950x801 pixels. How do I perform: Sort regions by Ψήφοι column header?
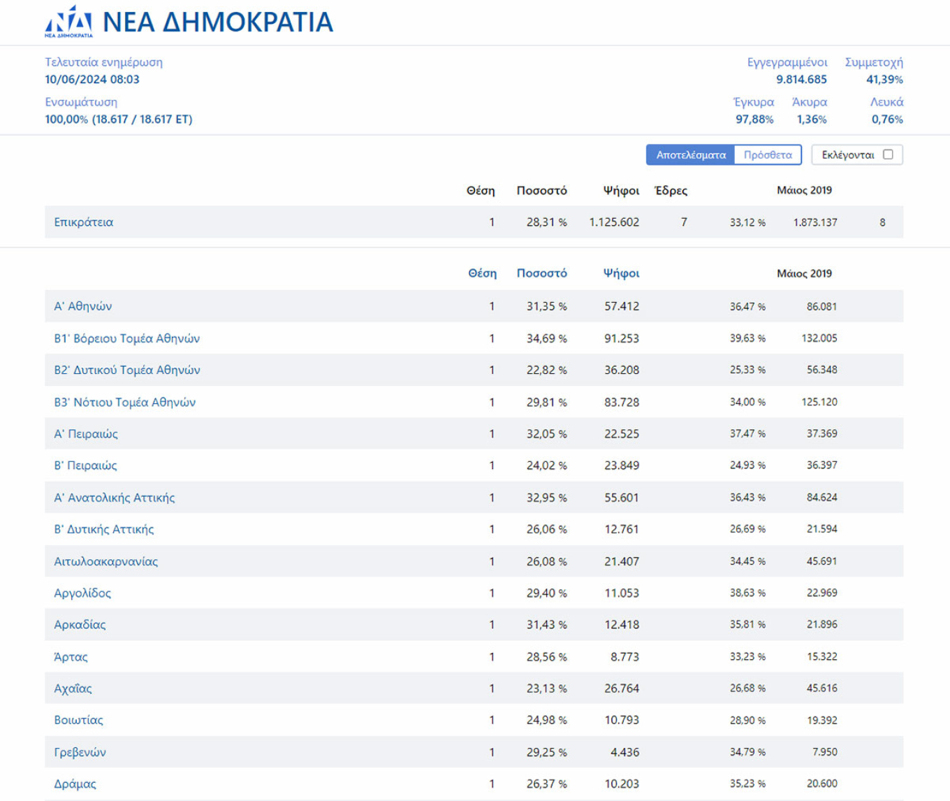point(621,273)
